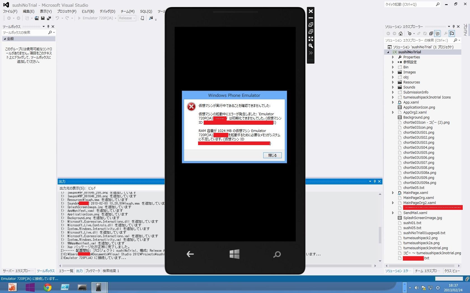Expand the Images folder in Solution Explorer

[393, 72]
